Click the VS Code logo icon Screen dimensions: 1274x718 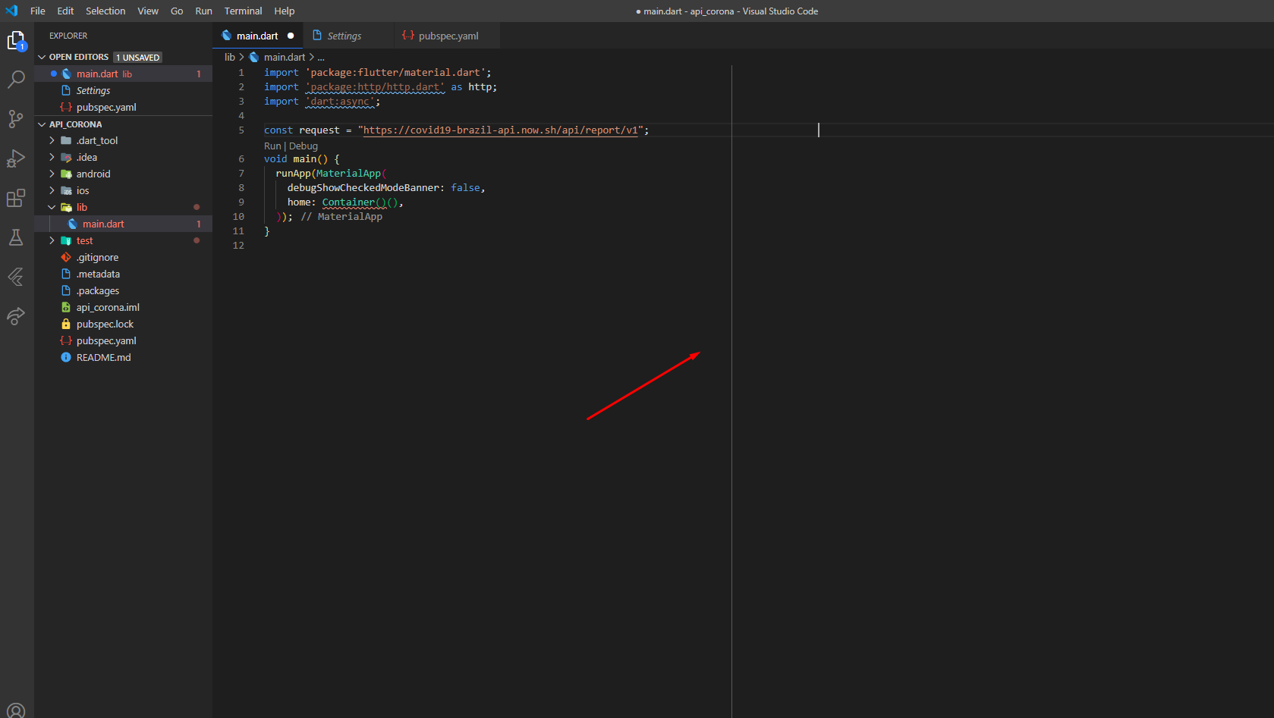(11, 11)
